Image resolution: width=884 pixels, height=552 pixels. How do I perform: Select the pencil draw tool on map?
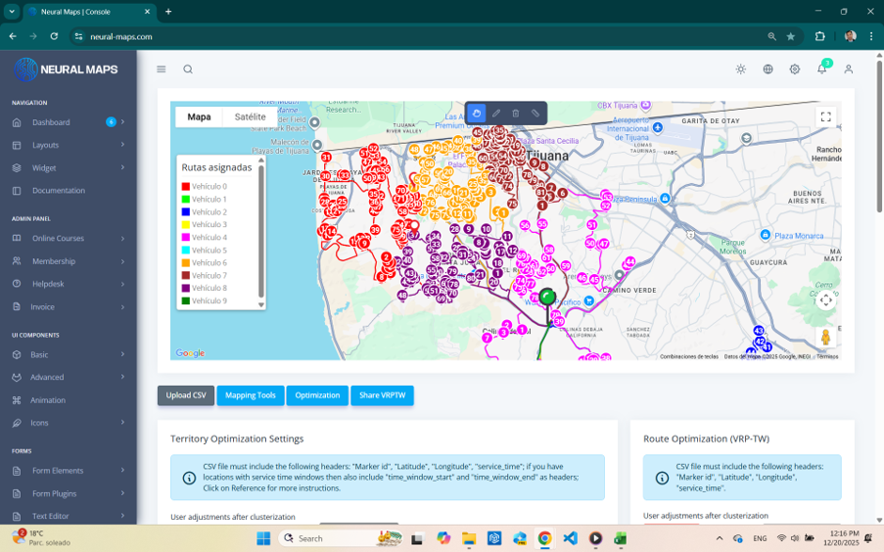[496, 114]
